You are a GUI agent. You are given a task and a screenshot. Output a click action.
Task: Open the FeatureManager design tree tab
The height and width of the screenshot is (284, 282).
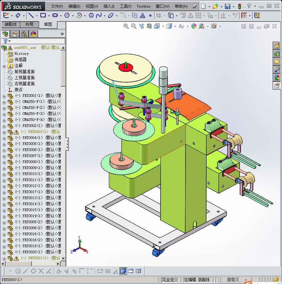5,34
